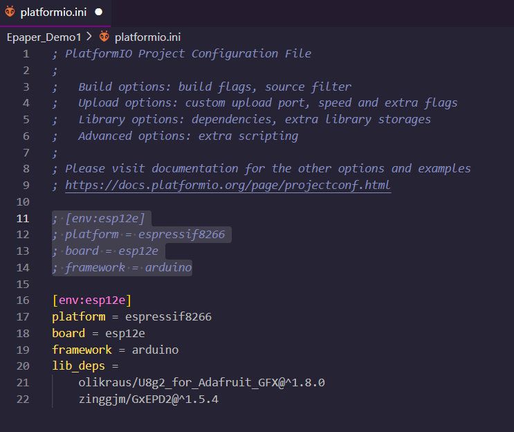
Task: Open the docs.platformio.org projectconf link
Action: pos(228,186)
